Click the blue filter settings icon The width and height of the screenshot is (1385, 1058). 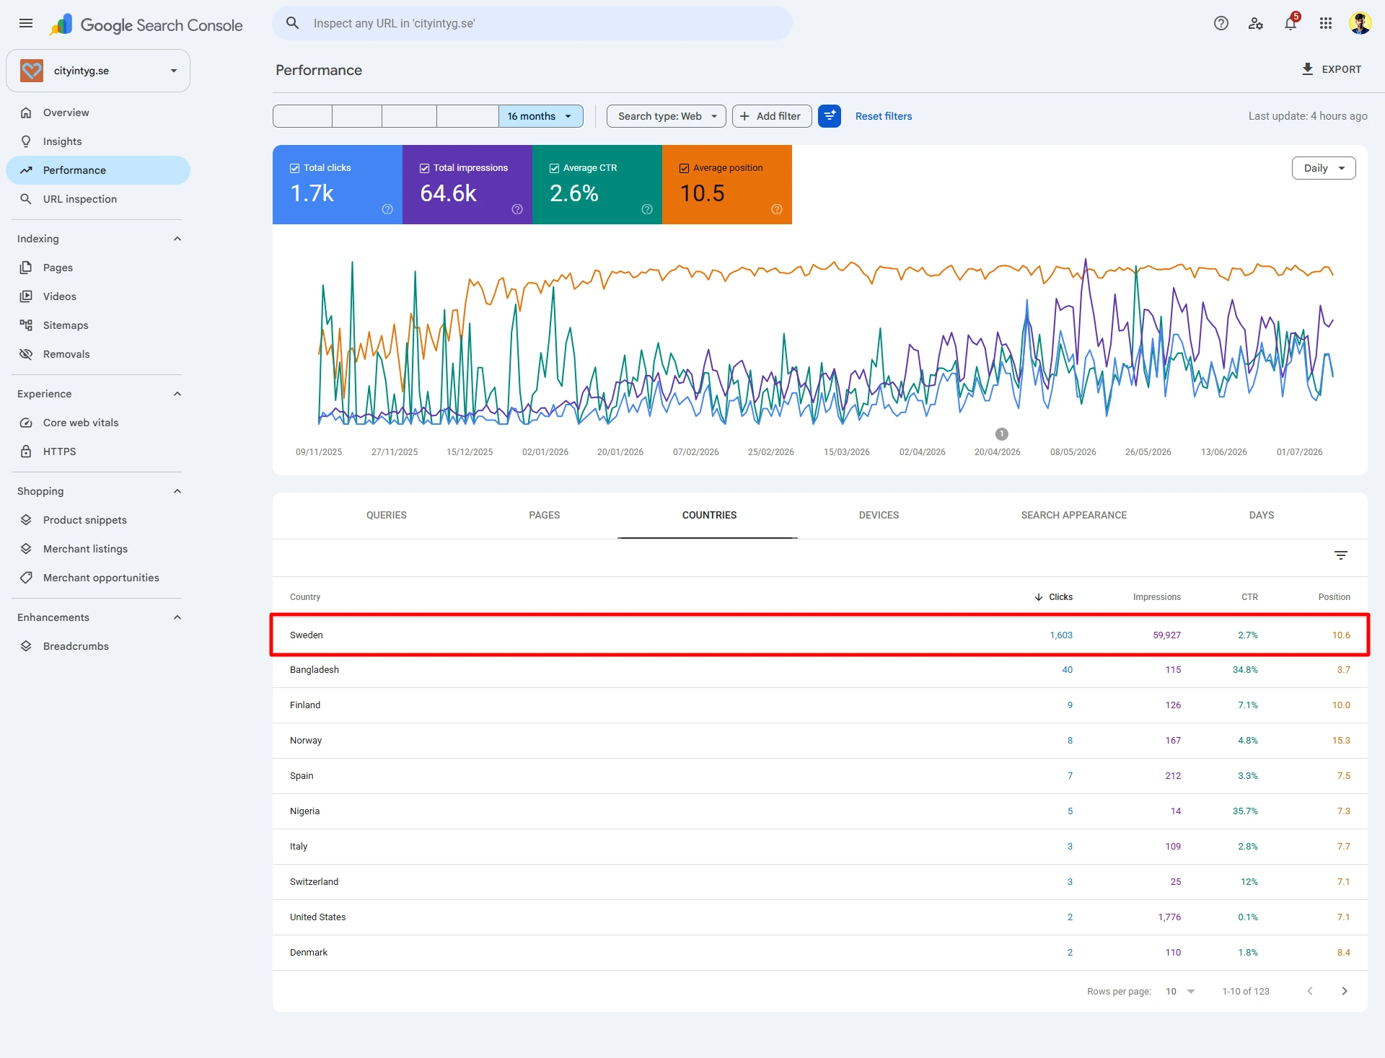point(830,116)
